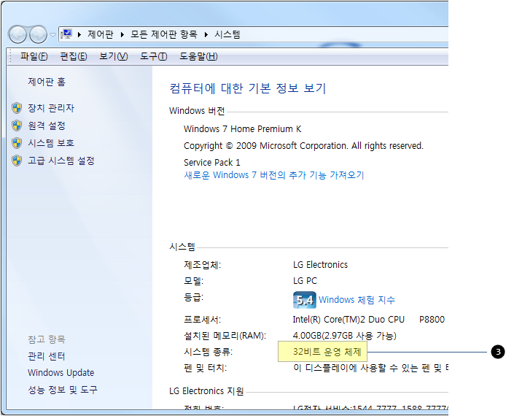Click the 프로세서: label

[203, 320]
